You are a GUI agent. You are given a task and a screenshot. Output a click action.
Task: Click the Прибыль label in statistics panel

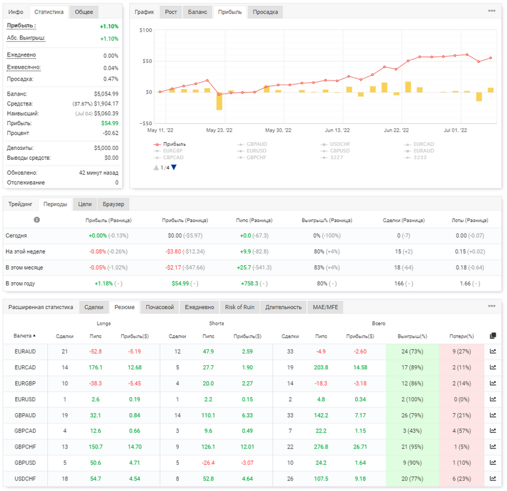coord(22,26)
